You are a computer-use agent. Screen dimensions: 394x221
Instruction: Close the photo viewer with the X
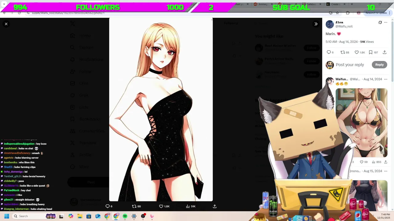coord(6,24)
